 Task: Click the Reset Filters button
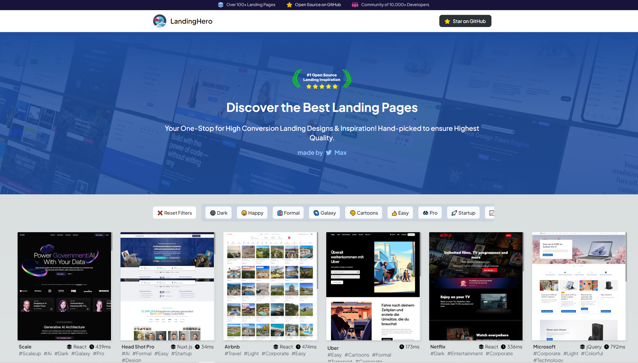174,213
